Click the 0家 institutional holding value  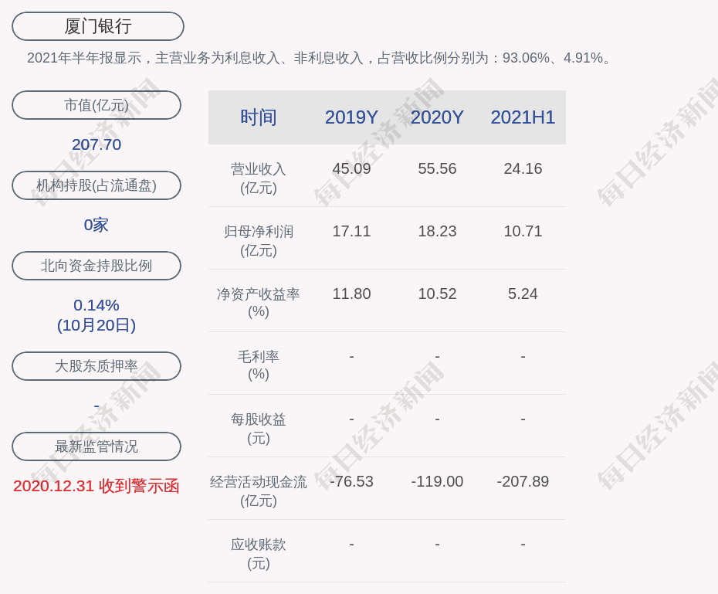97,225
